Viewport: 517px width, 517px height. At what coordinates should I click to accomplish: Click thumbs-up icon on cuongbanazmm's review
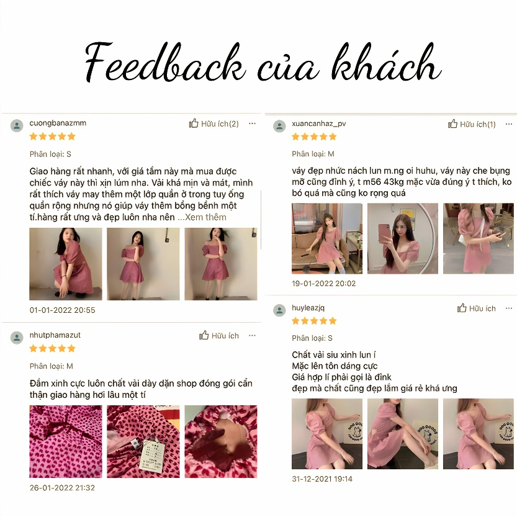(x=194, y=124)
